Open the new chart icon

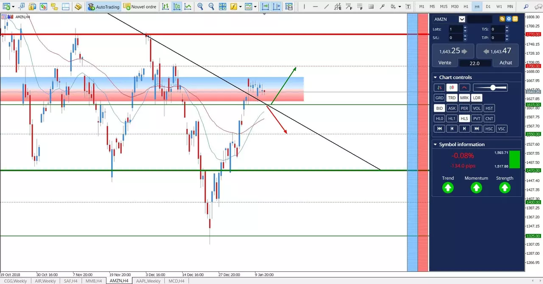click(x=6, y=7)
